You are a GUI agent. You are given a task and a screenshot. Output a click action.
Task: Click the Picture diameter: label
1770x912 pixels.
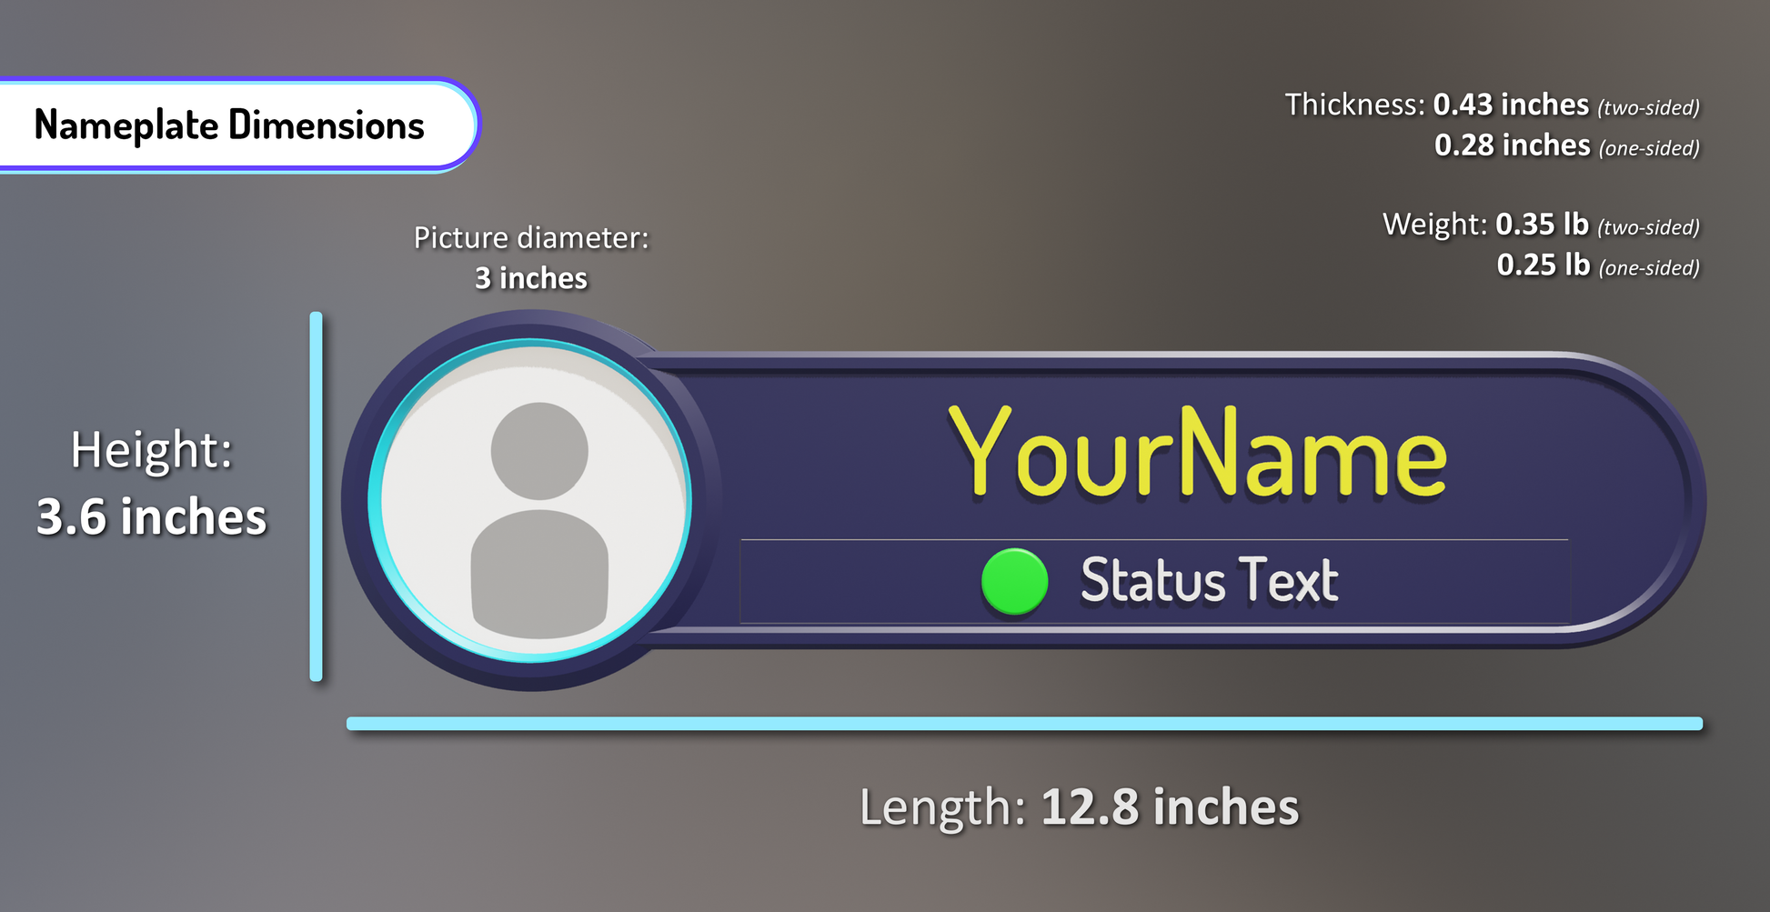[531, 238]
